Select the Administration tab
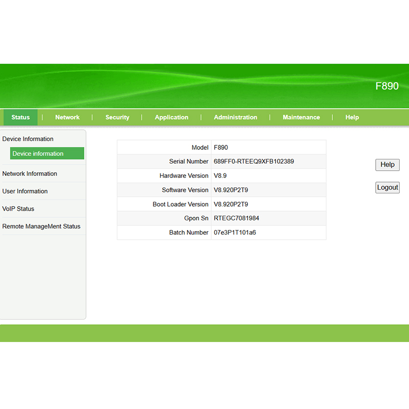Image resolution: width=409 pixels, height=409 pixels. click(235, 117)
